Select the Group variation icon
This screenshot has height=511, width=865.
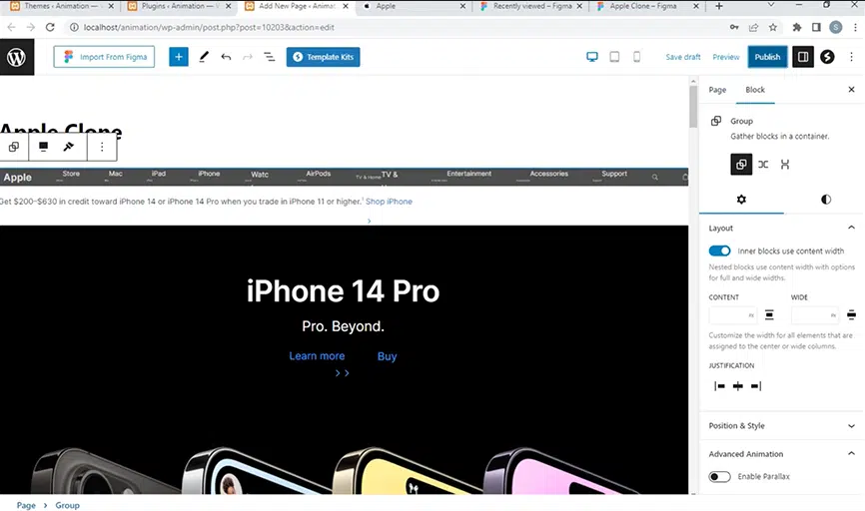tap(741, 165)
